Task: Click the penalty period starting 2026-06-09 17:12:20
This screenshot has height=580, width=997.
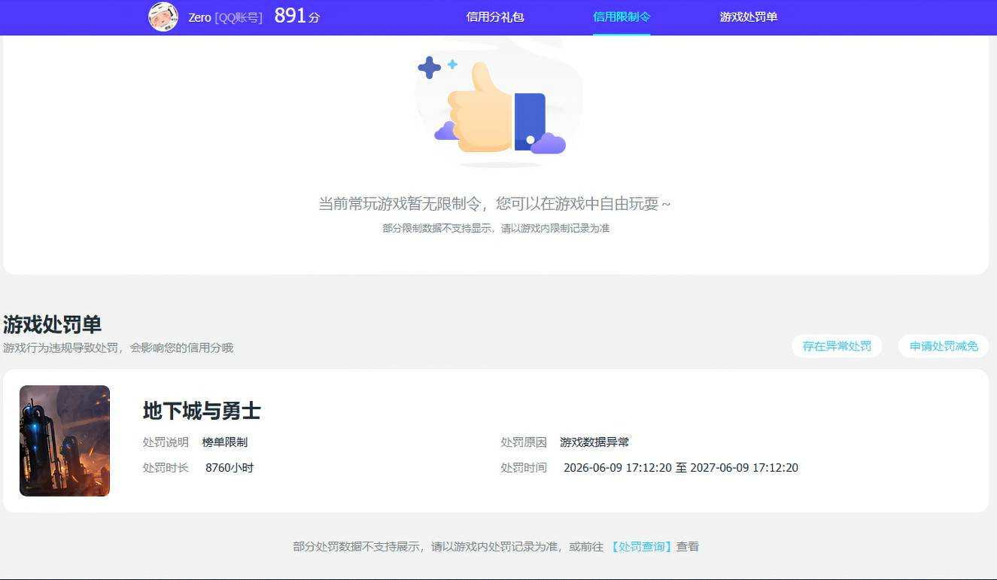Action: [x=681, y=468]
